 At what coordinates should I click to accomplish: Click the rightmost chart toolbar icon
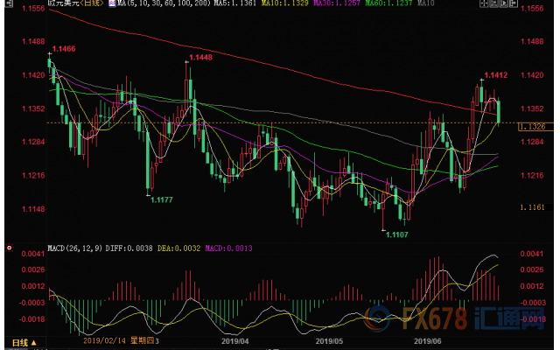[x=514, y=3]
